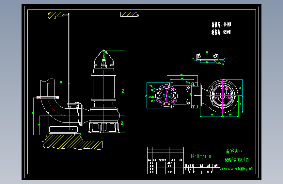The width and height of the screenshot is (283, 184).
Task: Click the round flange in plan view
Action: (x=166, y=95)
